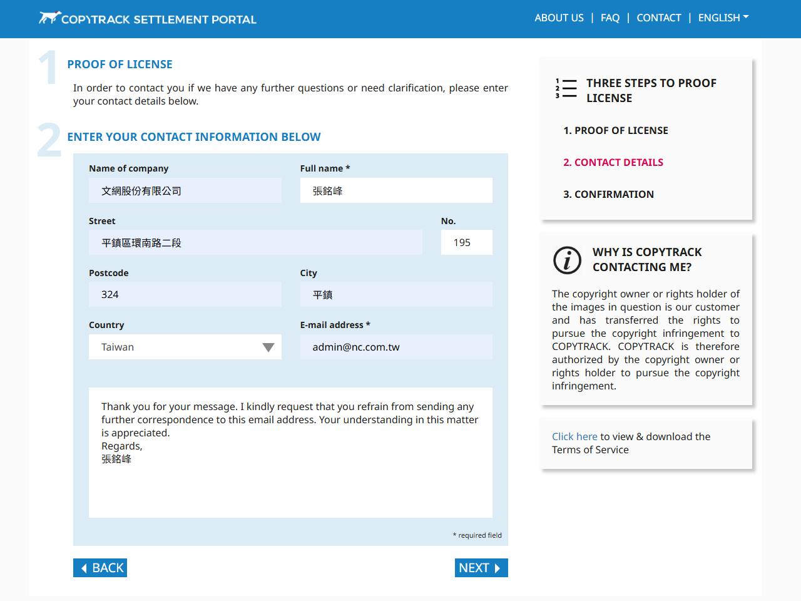Select step 2. CONTACT DETAILS

tap(613, 162)
